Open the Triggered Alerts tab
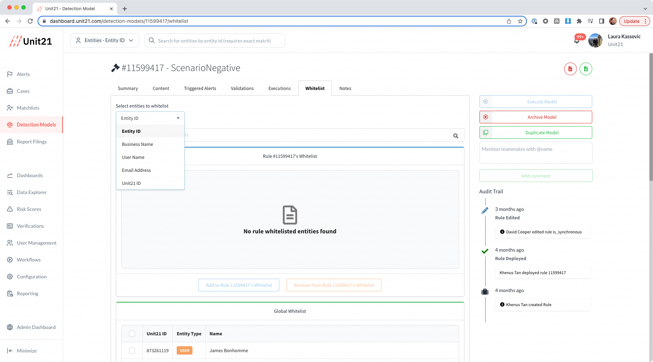 (x=200, y=88)
